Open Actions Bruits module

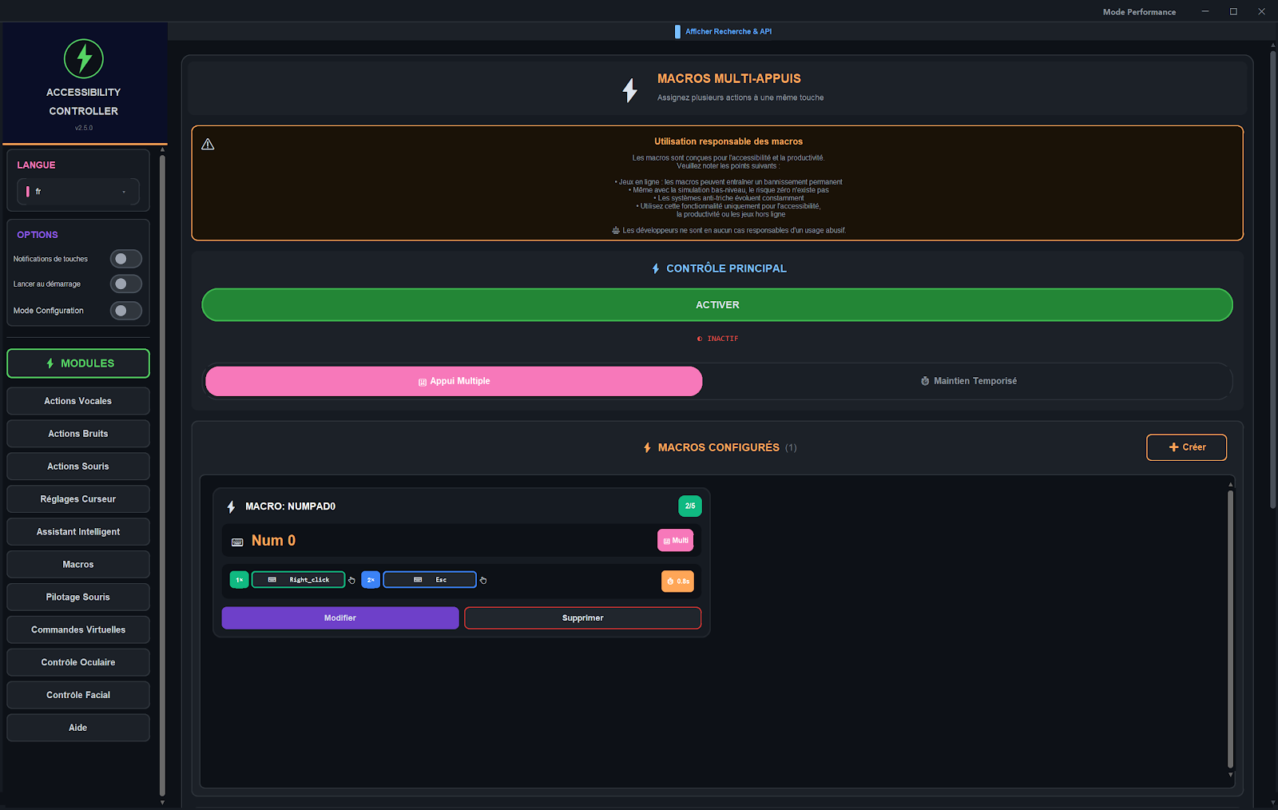(78, 434)
